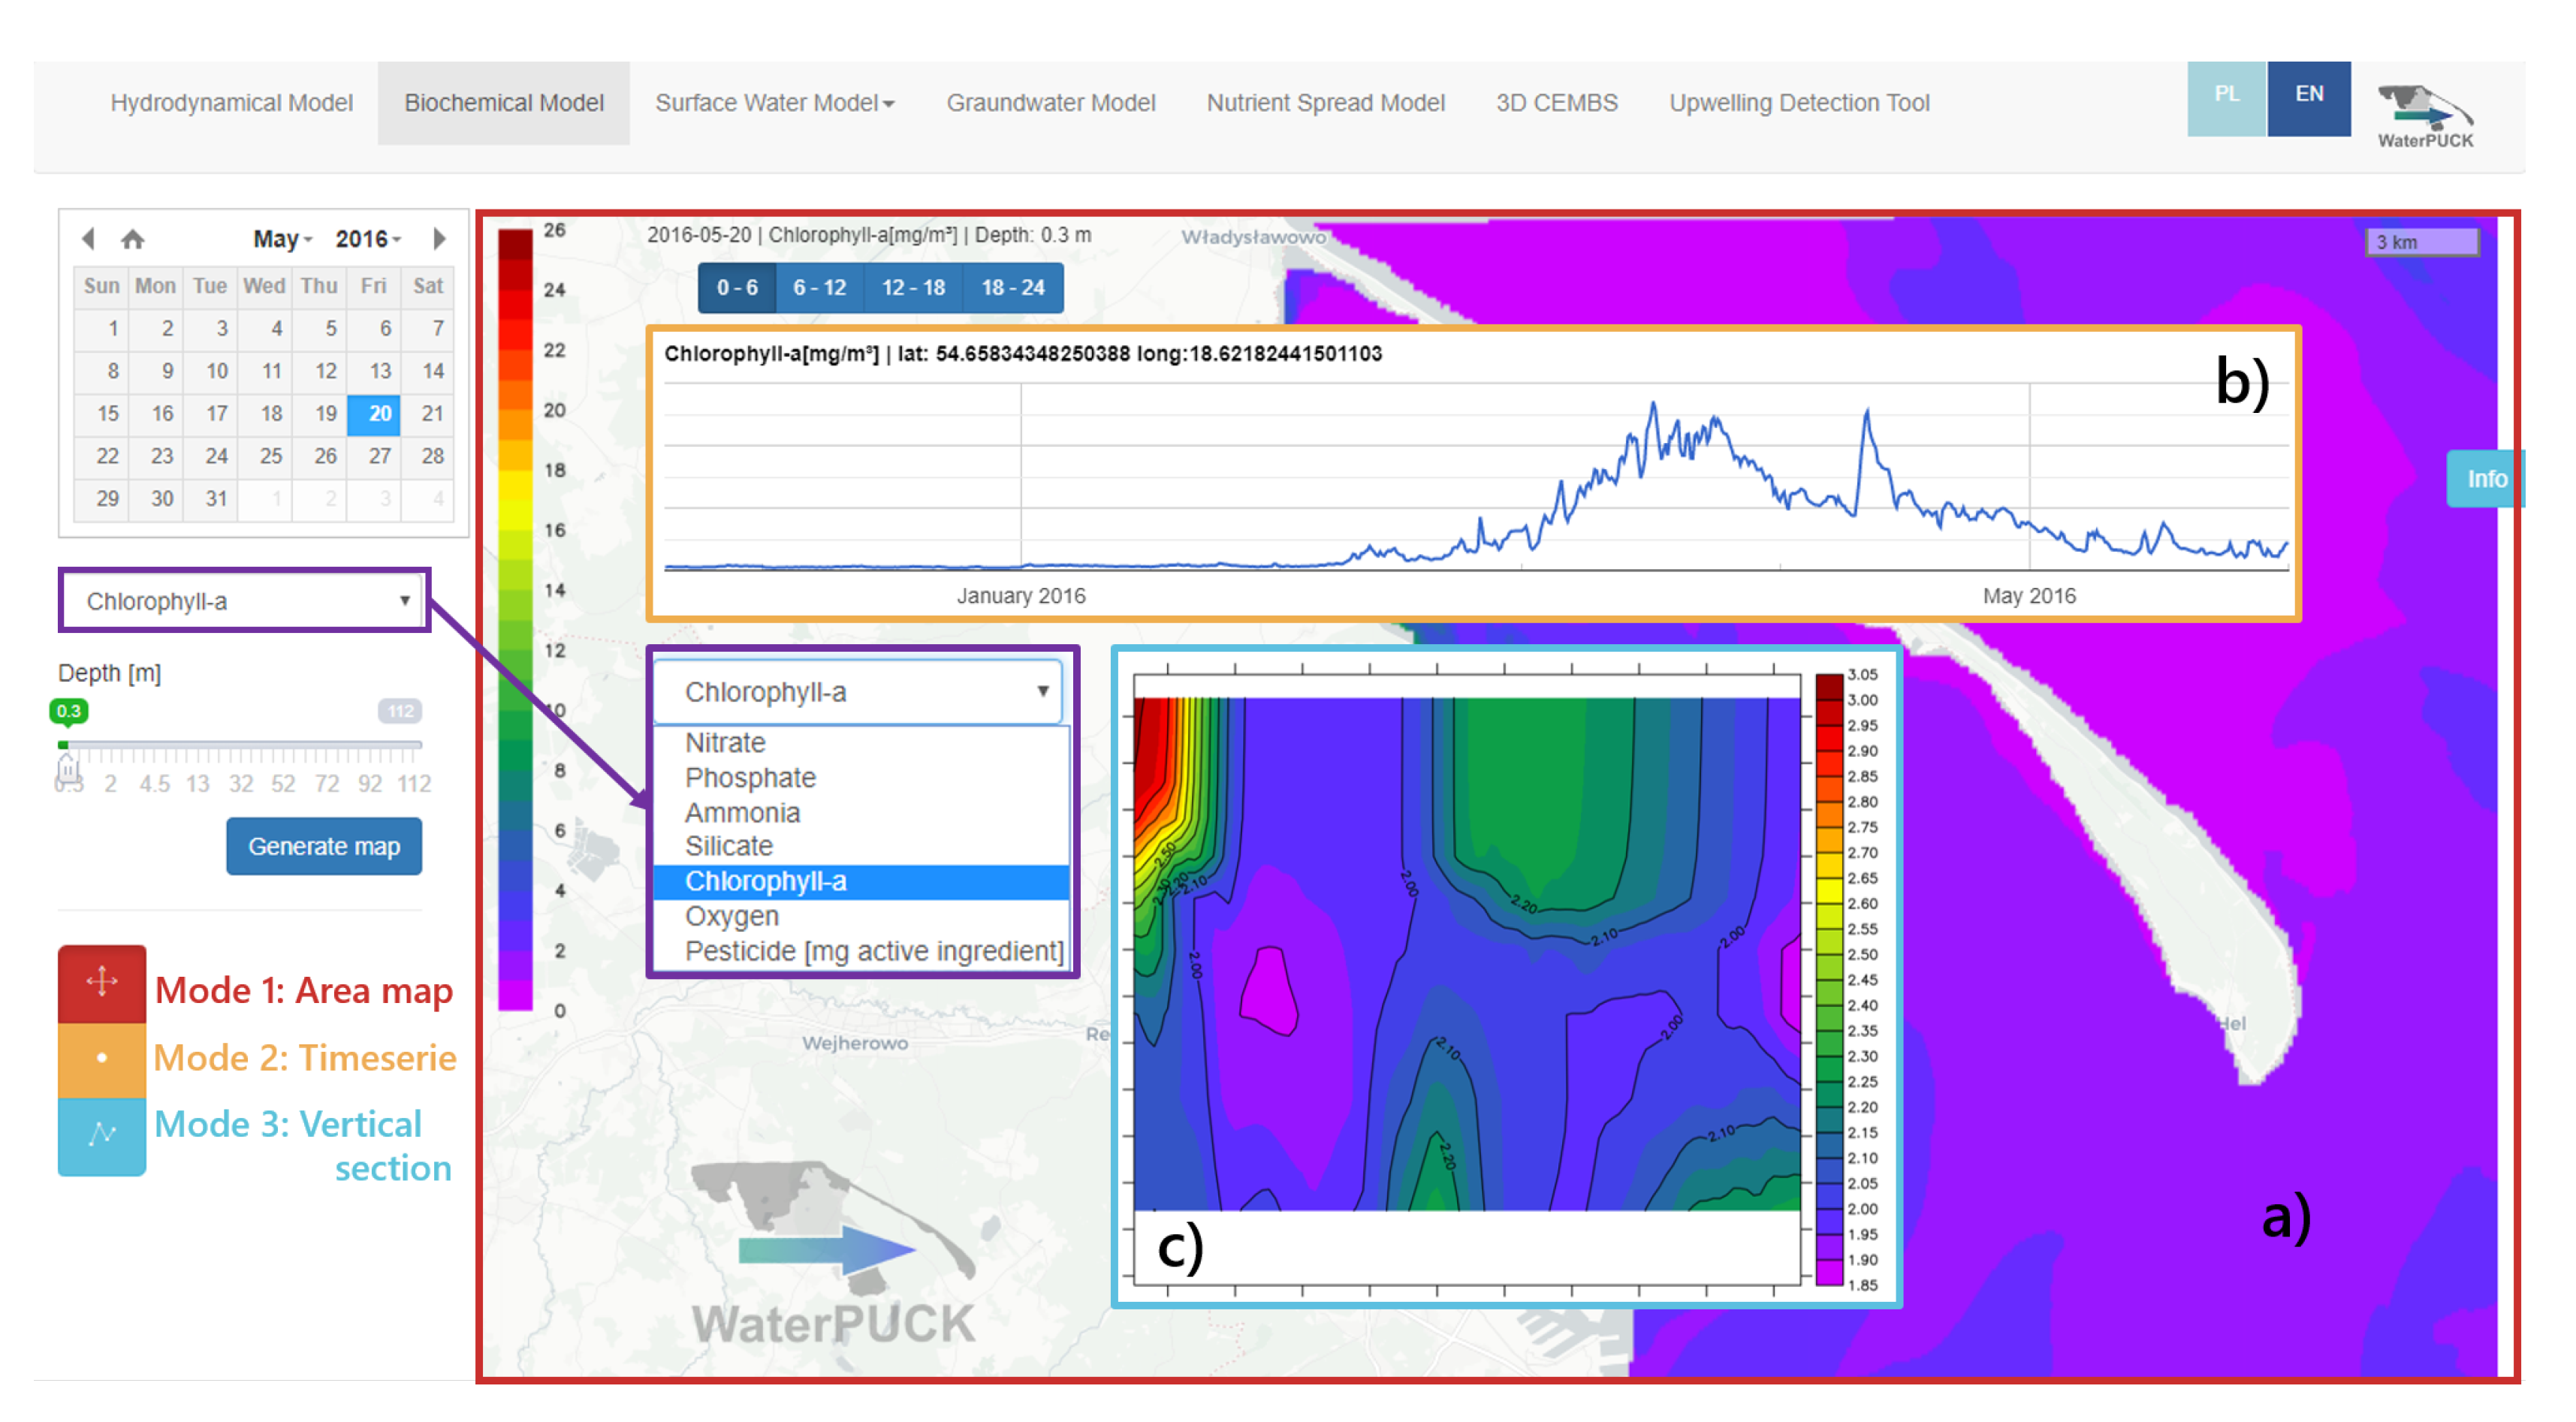Choose highlighted Chlorophyll-a list option
The height and width of the screenshot is (1422, 2576).
tap(862, 882)
